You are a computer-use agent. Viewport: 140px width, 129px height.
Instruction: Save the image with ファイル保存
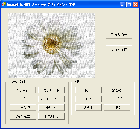click(119, 50)
